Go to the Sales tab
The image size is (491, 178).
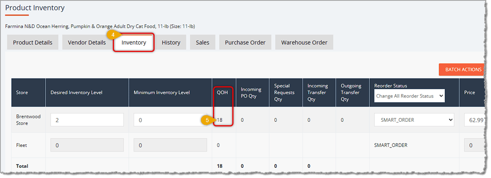[x=203, y=43]
